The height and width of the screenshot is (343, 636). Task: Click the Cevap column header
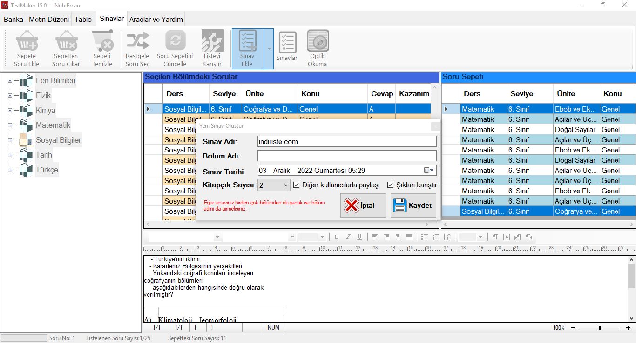click(x=382, y=93)
